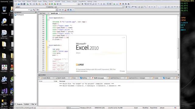The height and width of the screenshot is (109, 195).
Task: Click the cancel link on Excel splash
Action: pos(122,71)
